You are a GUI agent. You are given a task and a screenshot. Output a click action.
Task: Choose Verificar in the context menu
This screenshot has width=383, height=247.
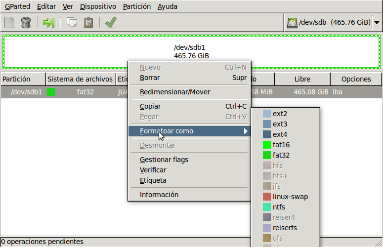click(x=190, y=170)
